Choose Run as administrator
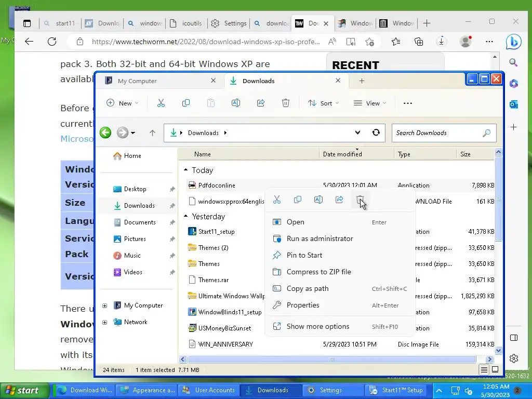 (x=339, y=238)
